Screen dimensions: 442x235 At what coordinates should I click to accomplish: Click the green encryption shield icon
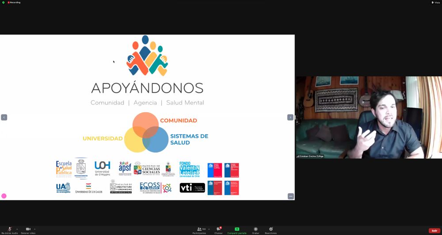(4, 3)
